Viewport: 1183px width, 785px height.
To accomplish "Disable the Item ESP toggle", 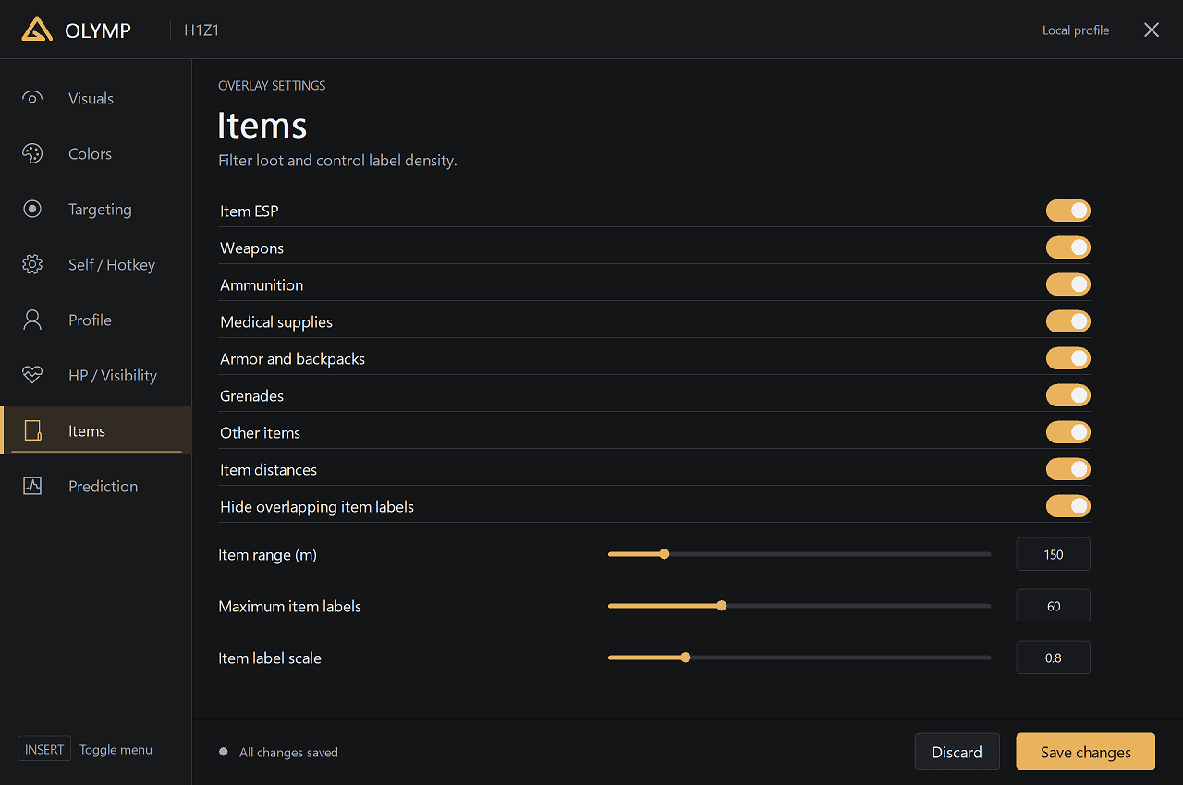I will coord(1067,211).
